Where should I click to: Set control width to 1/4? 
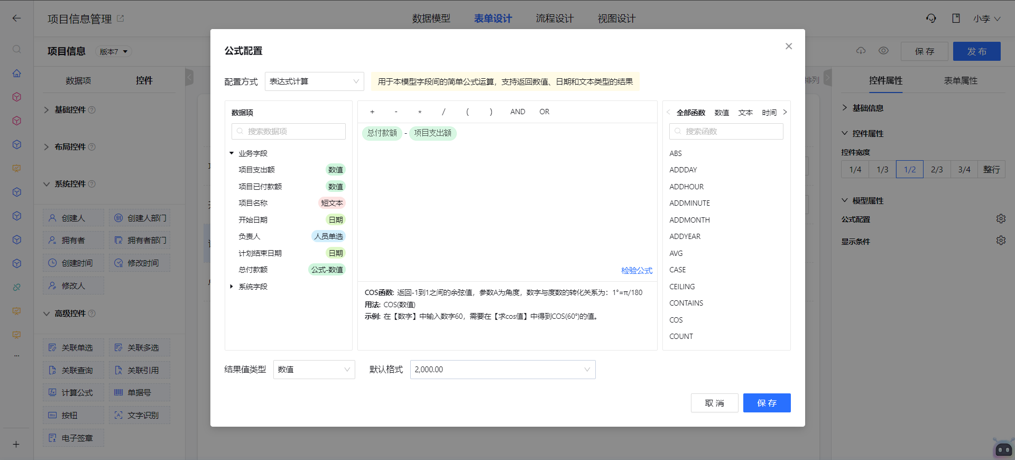855,169
